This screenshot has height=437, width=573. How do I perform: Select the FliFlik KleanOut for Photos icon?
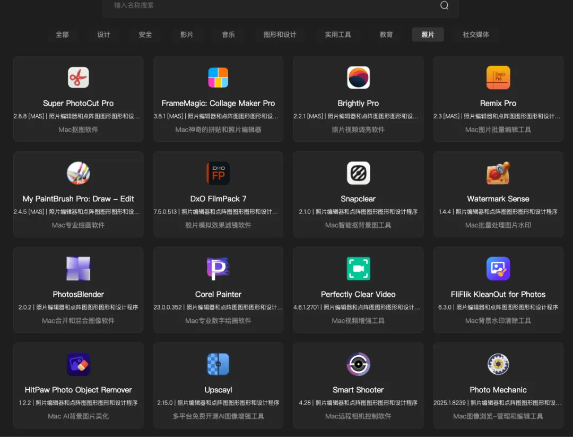(x=498, y=269)
